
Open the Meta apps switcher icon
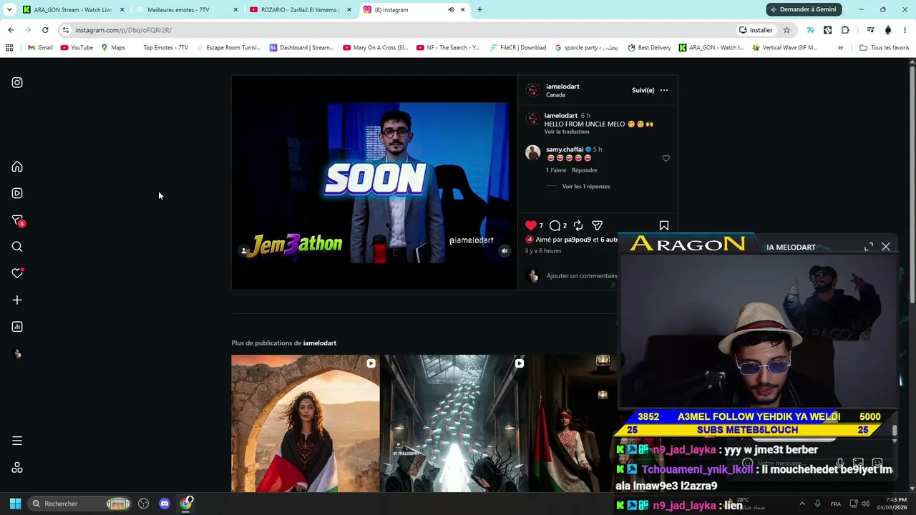pos(17,468)
